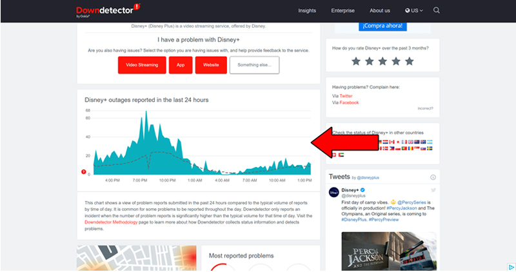This screenshot has height=272, width=516.
Task: Open the Downdetector Methodology link
Action: [111, 222]
